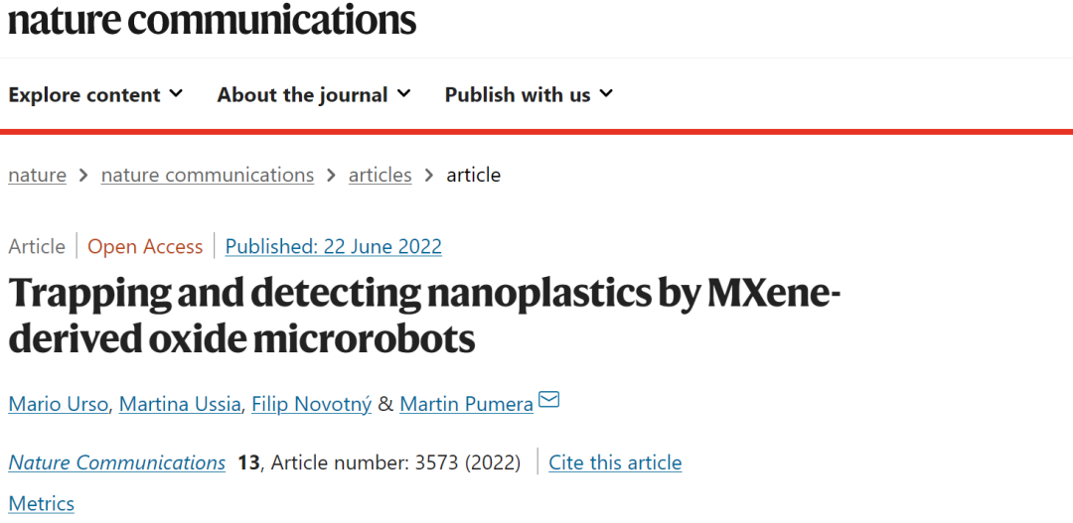The width and height of the screenshot is (1073, 523).
Task: Click the chevron before article breadcrumb text
Action: click(x=429, y=176)
